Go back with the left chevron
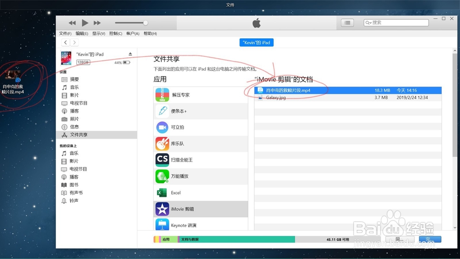This screenshot has height=259, width=460. (x=65, y=42)
